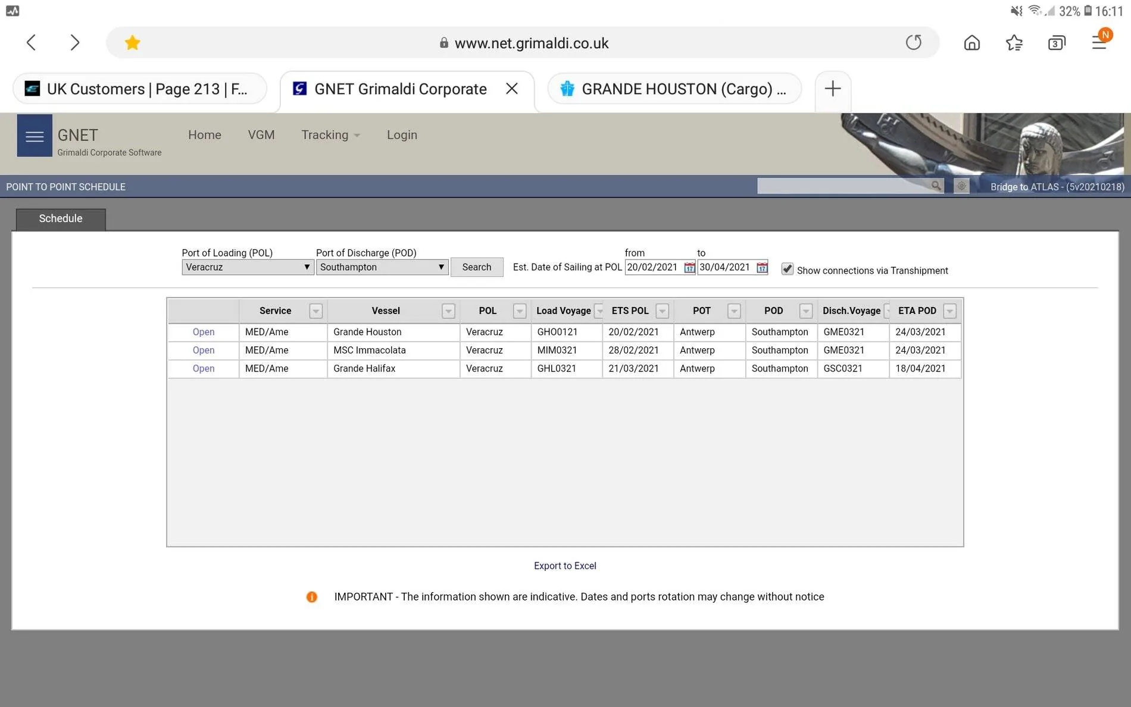Add a new browser tab
Viewport: 1131px width, 707px height.
point(832,89)
